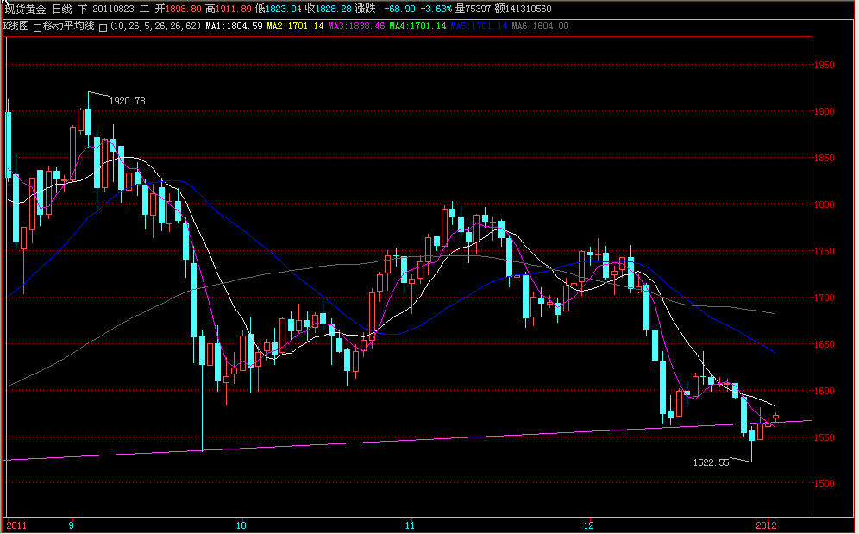
Task: Click the date 20110823 in header
Action: (113, 9)
